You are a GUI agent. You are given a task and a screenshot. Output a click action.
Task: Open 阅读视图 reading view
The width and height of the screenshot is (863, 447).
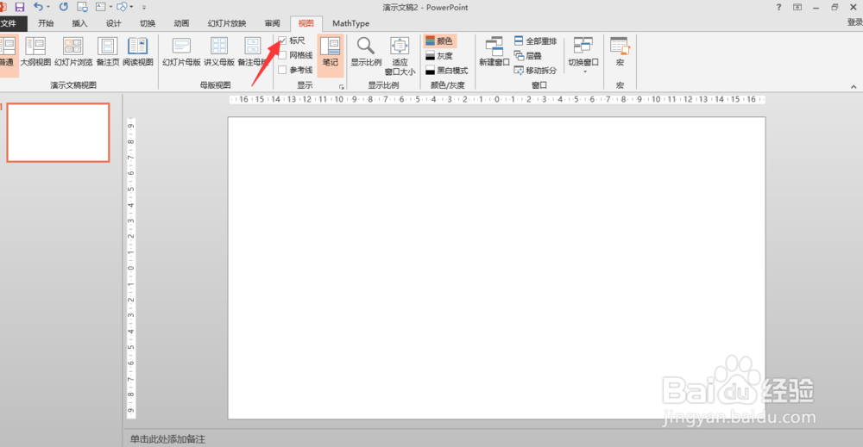(x=137, y=53)
